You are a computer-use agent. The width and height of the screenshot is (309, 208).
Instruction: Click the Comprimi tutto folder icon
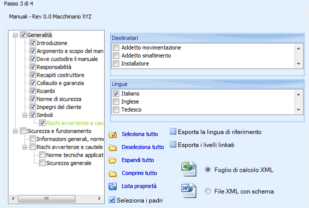pyautogui.click(x=113, y=173)
